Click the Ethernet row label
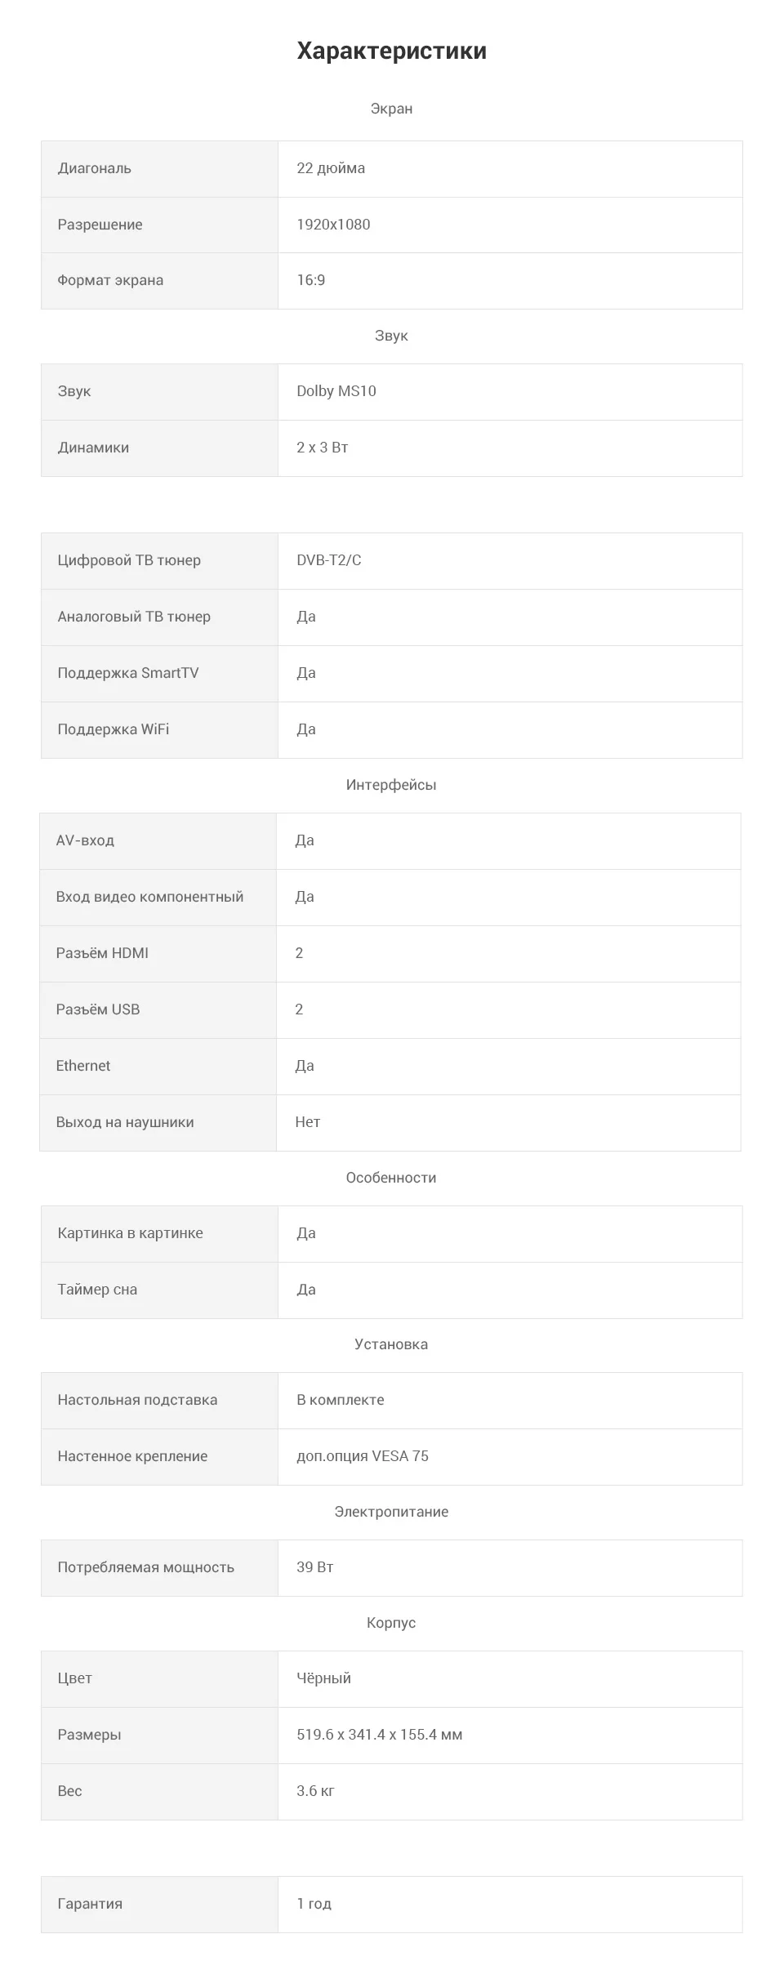Image resolution: width=784 pixels, height=1974 pixels. (x=83, y=1066)
